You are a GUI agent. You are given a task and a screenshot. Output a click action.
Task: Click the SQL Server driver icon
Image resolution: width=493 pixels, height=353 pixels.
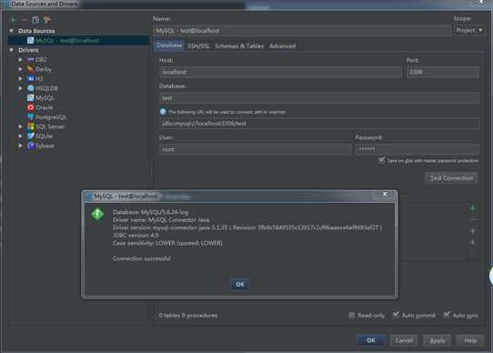(x=31, y=126)
